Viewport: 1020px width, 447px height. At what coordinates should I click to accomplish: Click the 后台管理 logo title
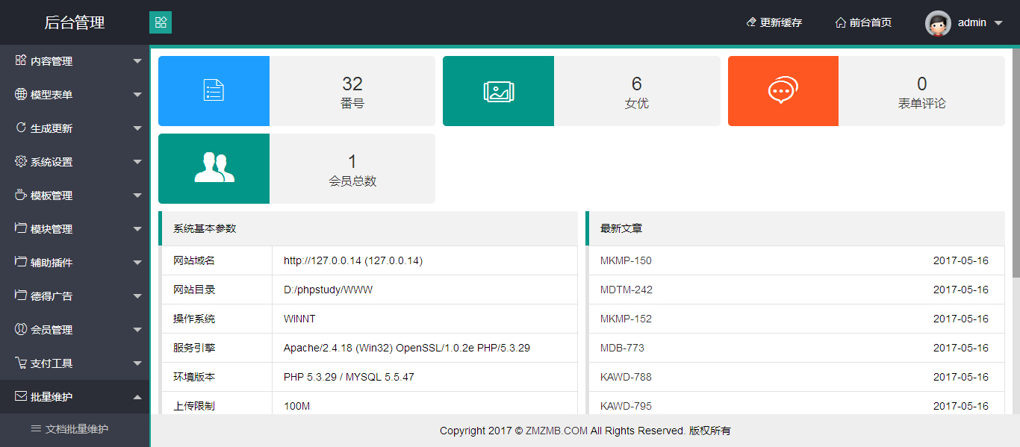click(x=75, y=22)
